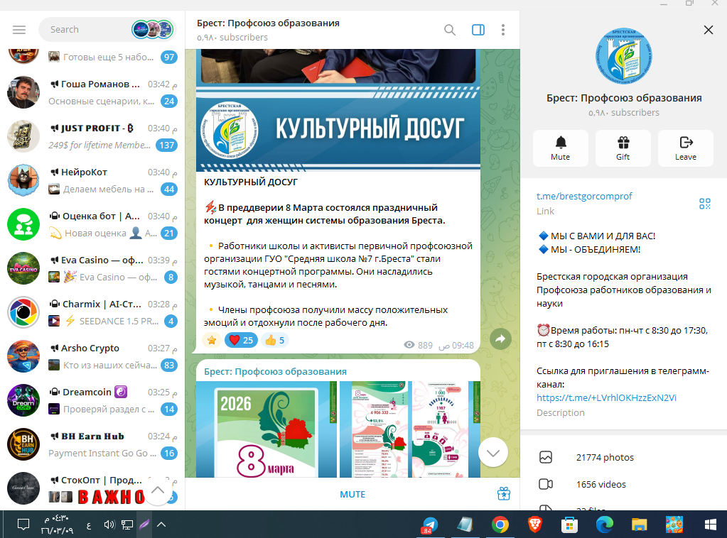Click the green Оценка бот avatar
This screenshot has width=727, height=538.
coord(23,224)
